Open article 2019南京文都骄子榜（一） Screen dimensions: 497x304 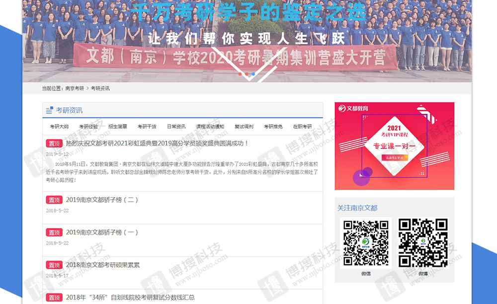pos(102,232)
